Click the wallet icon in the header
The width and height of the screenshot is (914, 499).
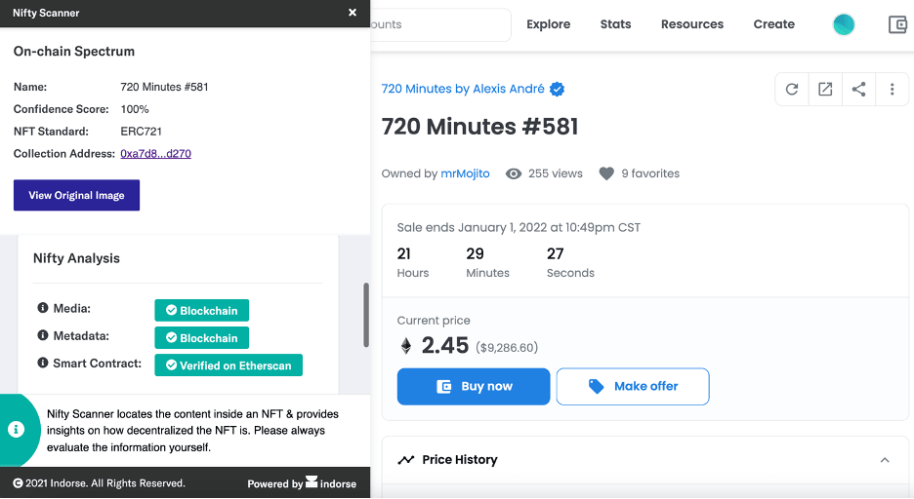[897, 24]
